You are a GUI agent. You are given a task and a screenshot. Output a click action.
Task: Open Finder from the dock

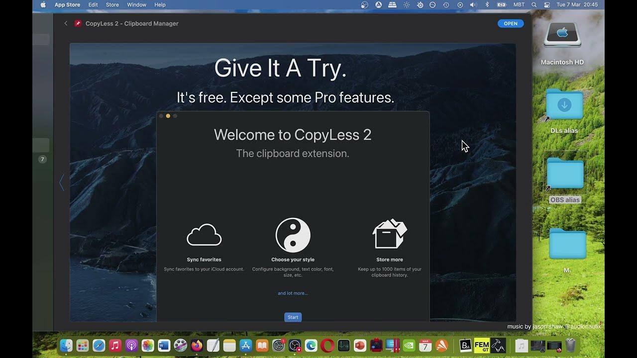tap(66, 345)
